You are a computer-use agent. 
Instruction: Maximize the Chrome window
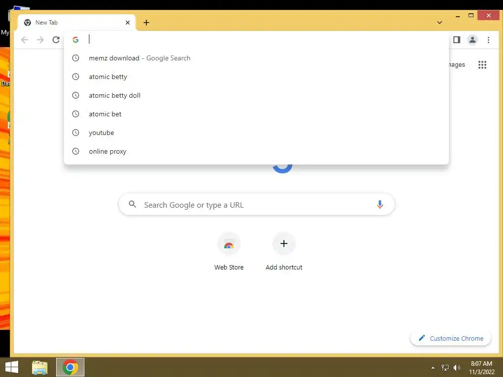click(471, 15)
